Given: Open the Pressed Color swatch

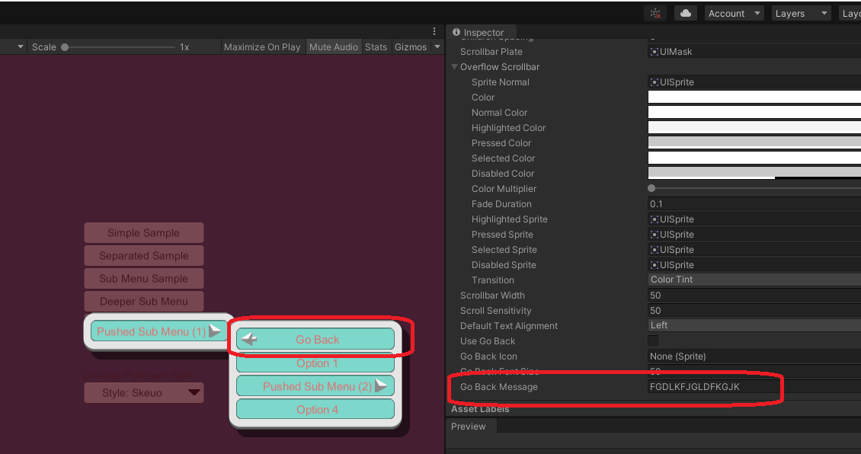Looking at the screenshot, I should point(754,142).
